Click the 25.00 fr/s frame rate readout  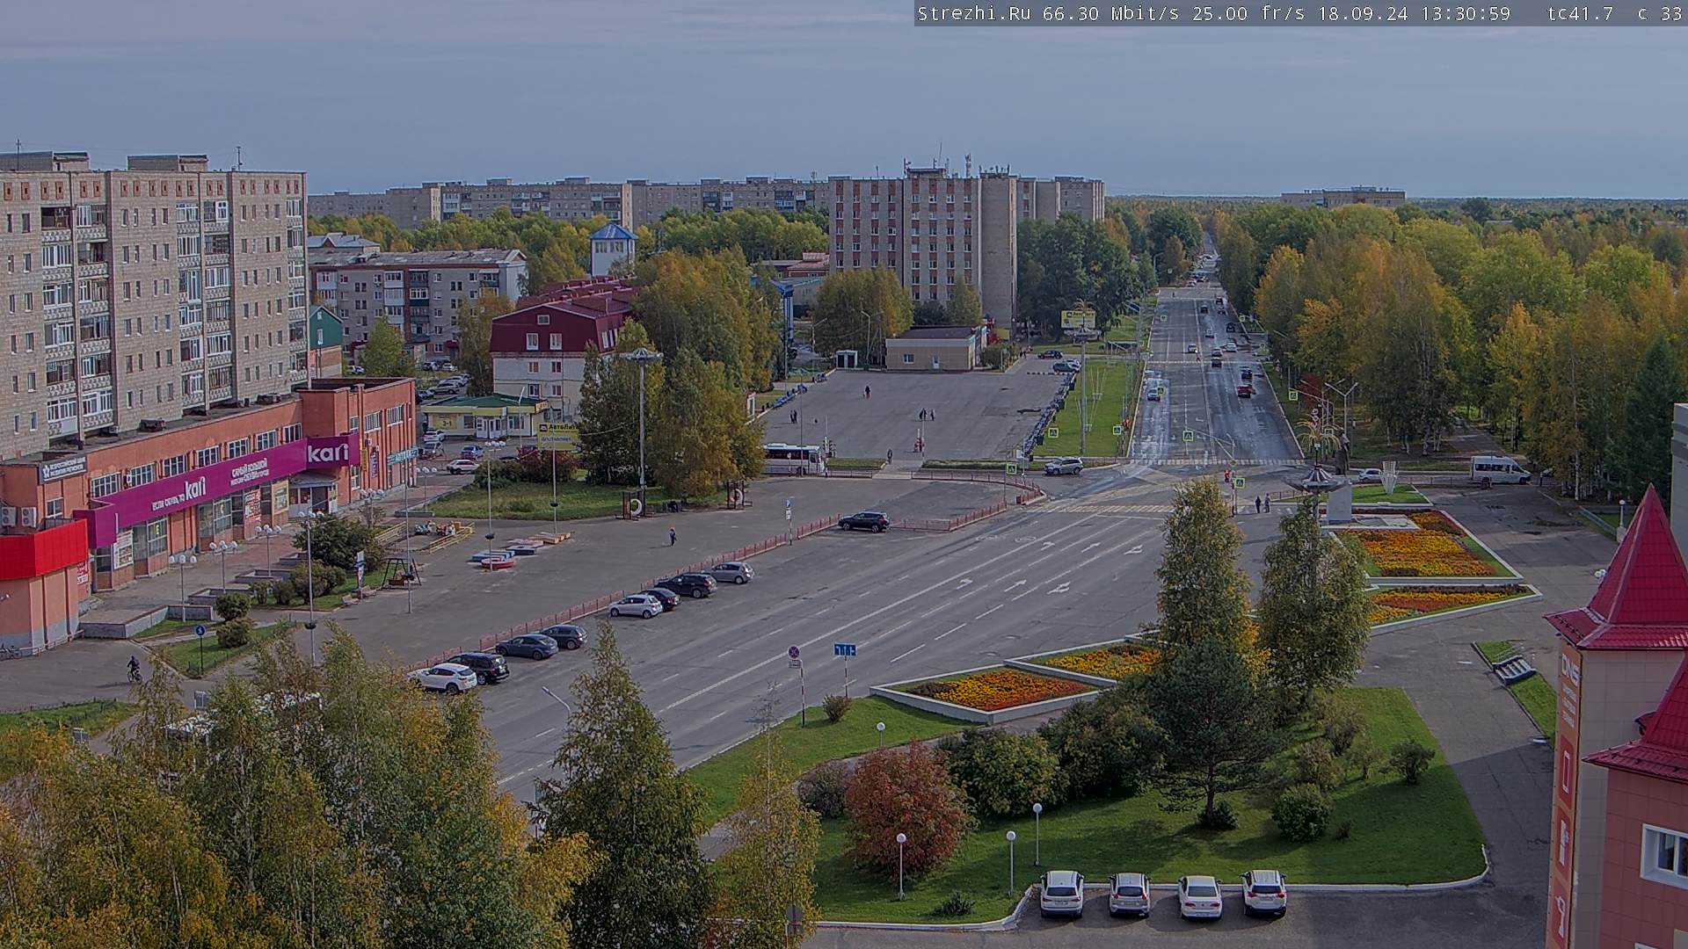click(1251, 13)
